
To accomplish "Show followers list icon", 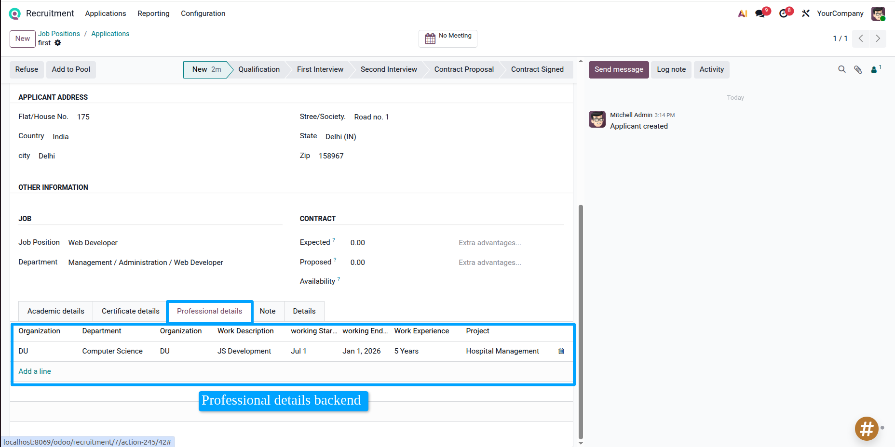I will click(875, 69).
